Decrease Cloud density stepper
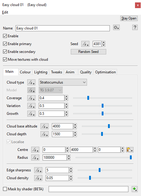Screen dimensions: 141x196 [x=71, y=179]
